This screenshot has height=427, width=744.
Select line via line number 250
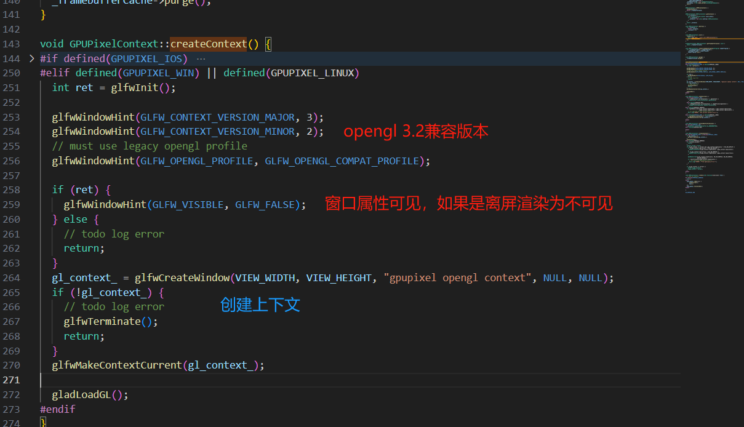(x=11, y=73)
